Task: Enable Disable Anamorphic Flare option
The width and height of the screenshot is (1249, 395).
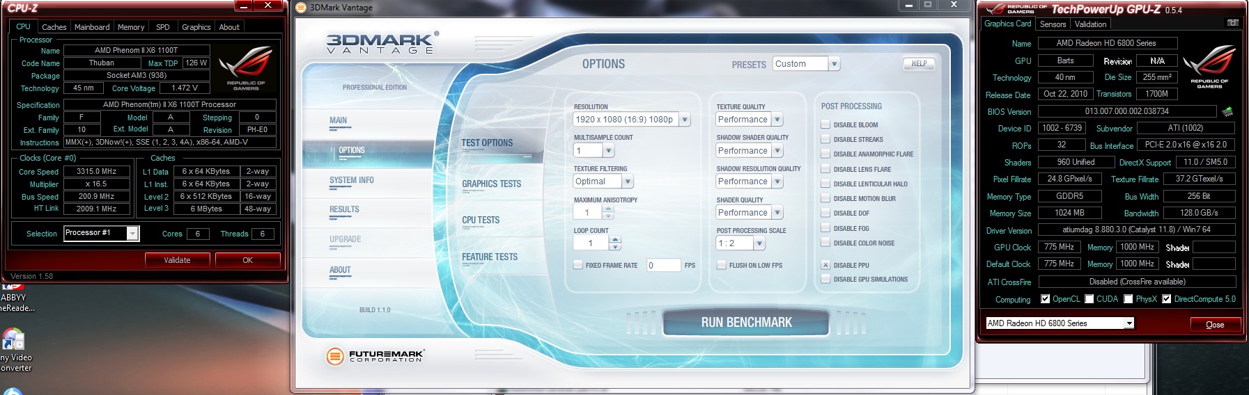Action: coord(825,154)
